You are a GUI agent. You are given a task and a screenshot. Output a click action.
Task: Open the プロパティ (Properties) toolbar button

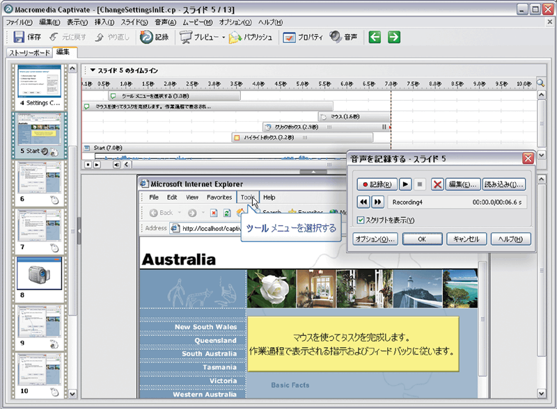tap(303, 37)
